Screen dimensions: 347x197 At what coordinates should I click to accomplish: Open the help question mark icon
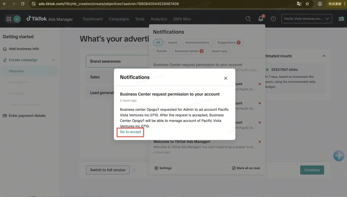pyautogui.click(x=273, y=19)
